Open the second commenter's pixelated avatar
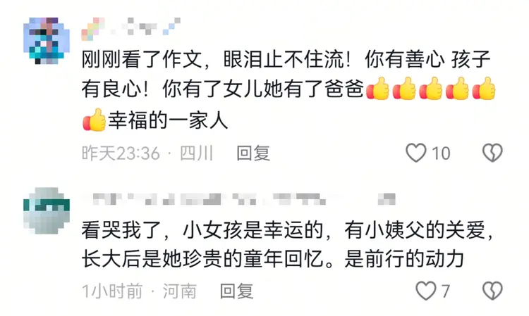Viewport: 529px width, 316px height. [47, 210]
